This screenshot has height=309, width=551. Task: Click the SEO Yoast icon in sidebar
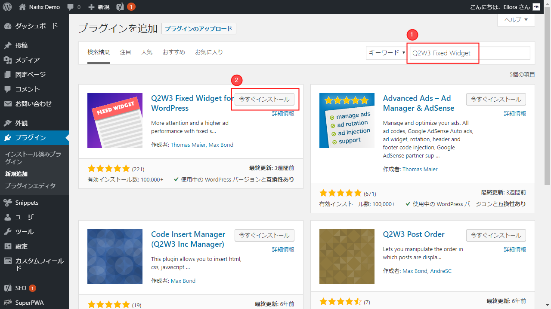coord(7,288)
